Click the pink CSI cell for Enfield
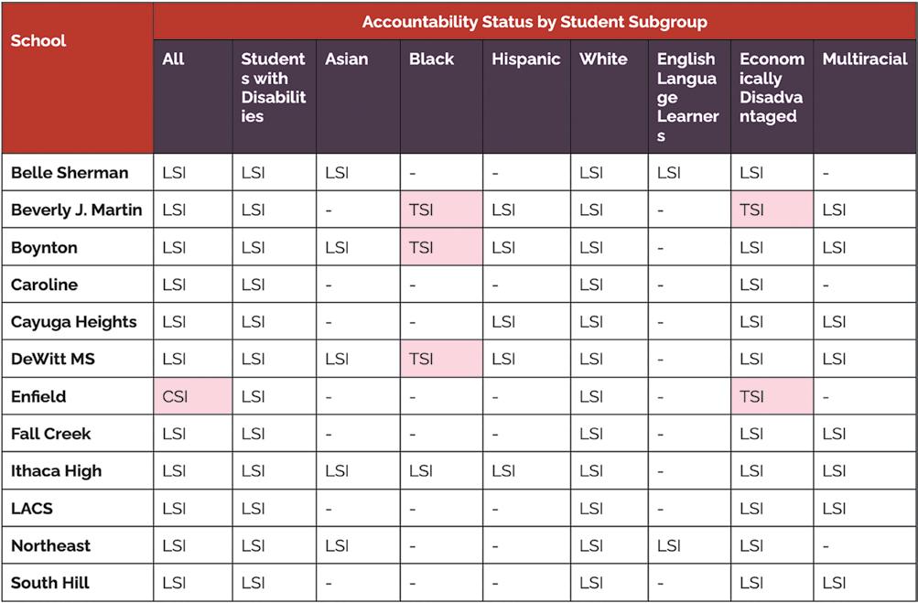The width and height of the screenshot is (918, 603). 193,396
